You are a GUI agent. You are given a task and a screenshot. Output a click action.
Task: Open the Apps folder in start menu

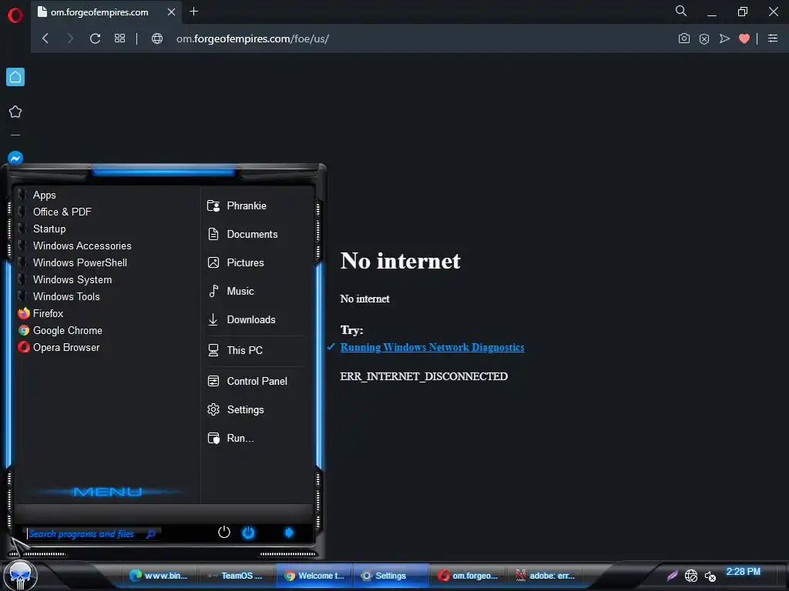[44, 195]
